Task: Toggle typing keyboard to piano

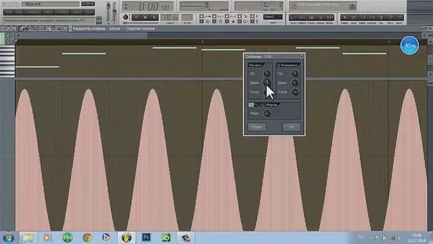Action: tap(202, 16)
